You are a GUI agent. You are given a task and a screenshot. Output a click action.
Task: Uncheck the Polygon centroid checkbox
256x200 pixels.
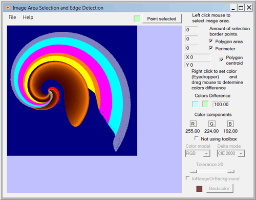221,59
